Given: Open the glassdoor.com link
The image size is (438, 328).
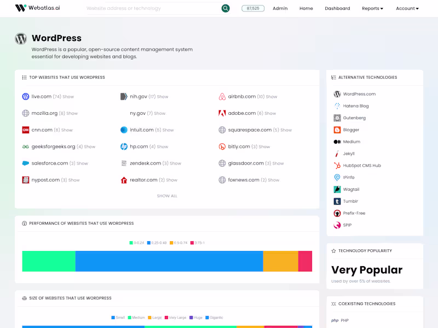Looking at the screenshot, I should pyautogui.click(x=246, y=163).
